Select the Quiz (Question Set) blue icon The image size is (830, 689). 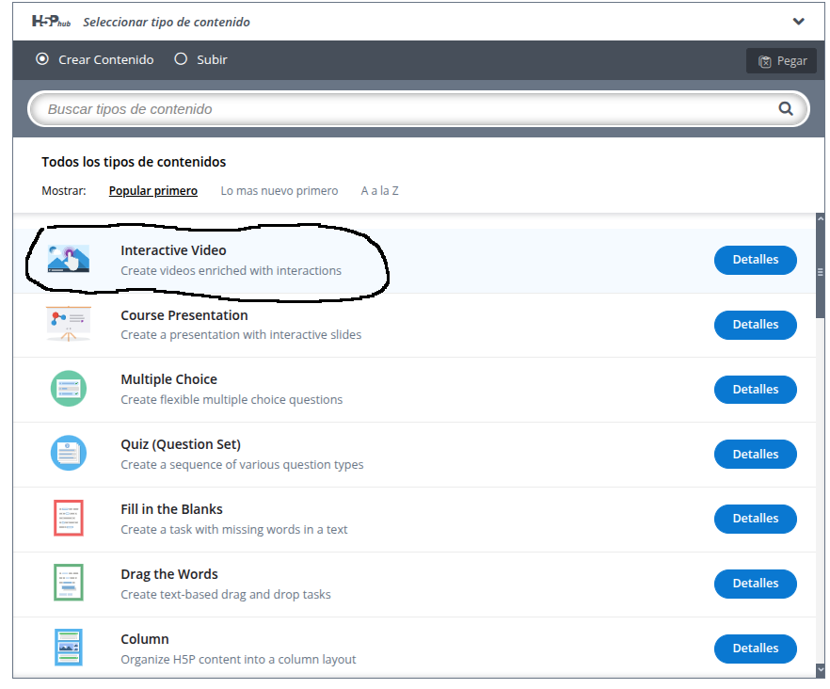[69, 454]
